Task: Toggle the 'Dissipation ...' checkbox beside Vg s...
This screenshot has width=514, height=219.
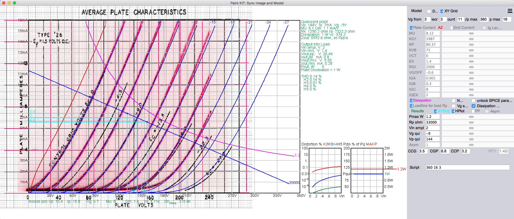Action: (x=473, y=106)
